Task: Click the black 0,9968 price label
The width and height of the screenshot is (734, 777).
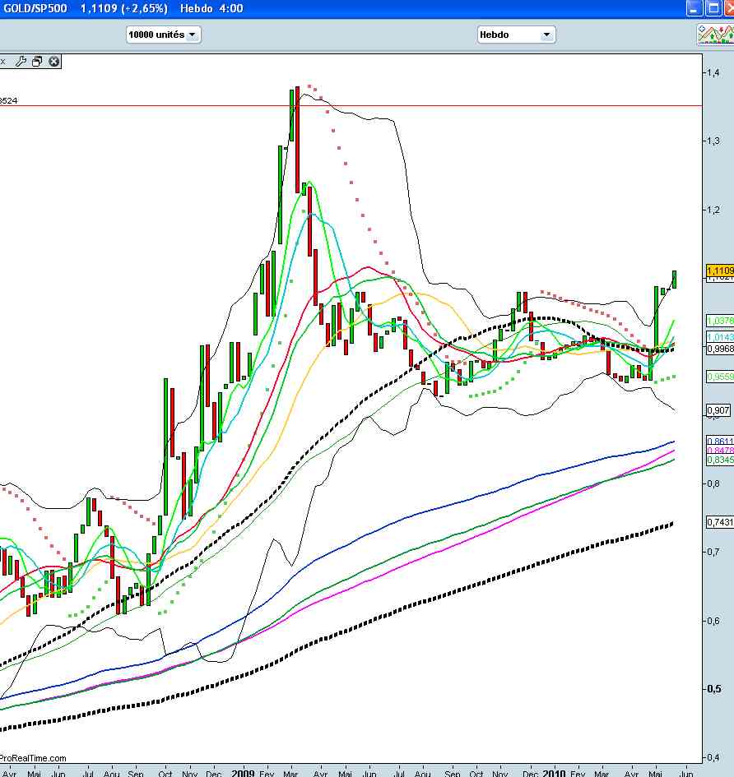Action: 720,349
